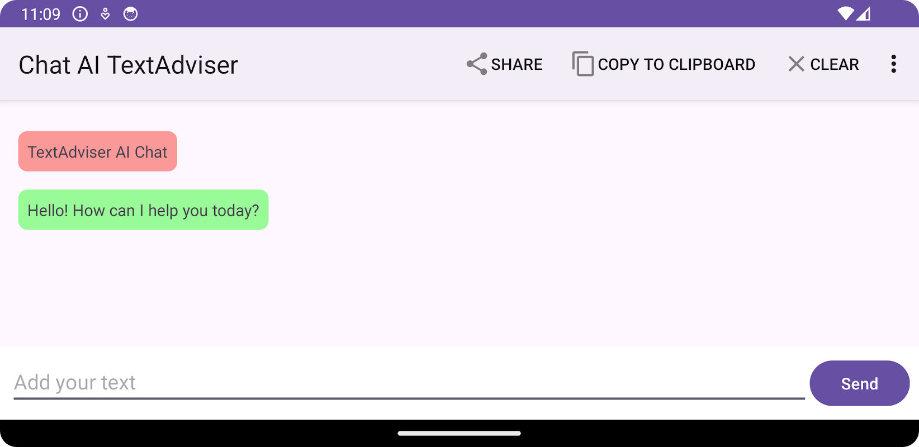Tap the home gesture navigation bar
This screenshot has width=919, height=447.
pyautogui.click(x=459, y=433)
